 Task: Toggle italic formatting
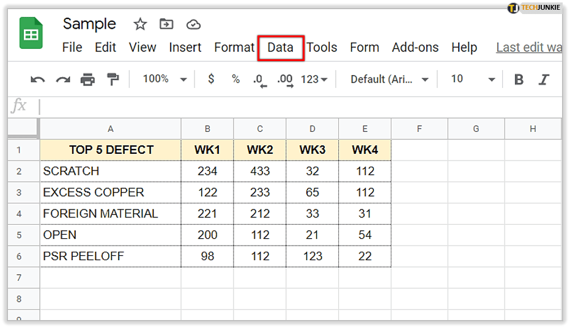(543, 79)
